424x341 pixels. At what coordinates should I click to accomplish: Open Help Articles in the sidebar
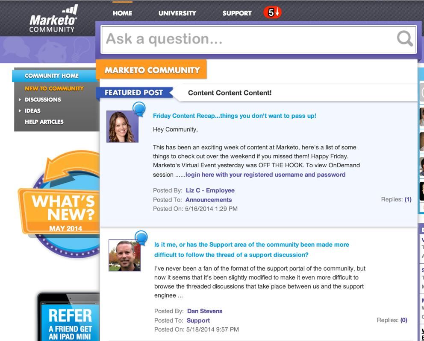tap(44, 122)
